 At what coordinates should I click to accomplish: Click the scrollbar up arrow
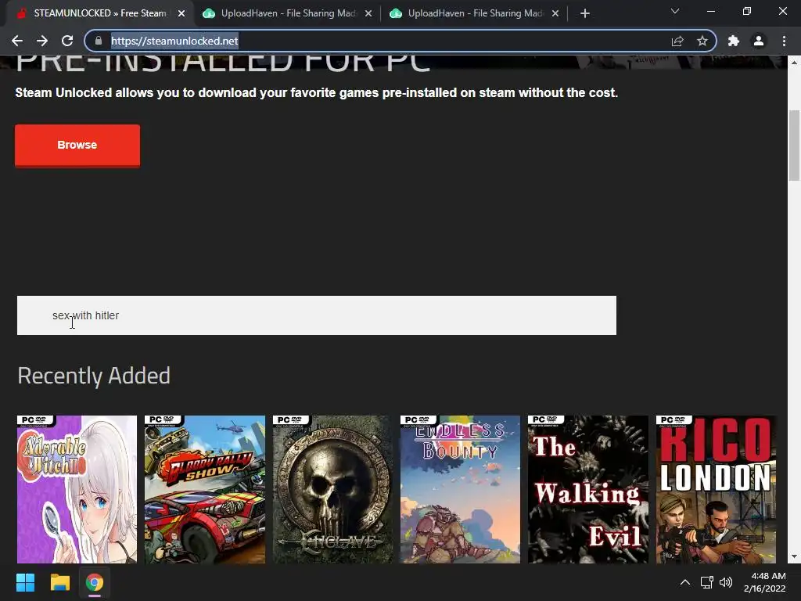(x=795, y=63)
